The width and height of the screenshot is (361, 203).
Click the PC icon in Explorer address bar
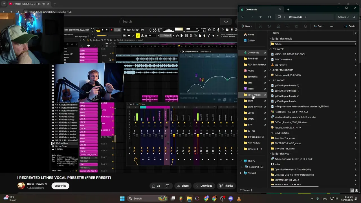(x=279, y=17)
